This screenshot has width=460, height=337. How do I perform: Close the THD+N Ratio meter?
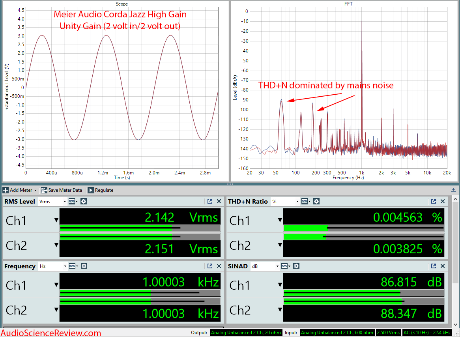click(443, 201)
